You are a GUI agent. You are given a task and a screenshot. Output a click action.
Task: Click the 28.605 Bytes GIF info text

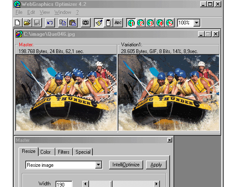[159, 51]
